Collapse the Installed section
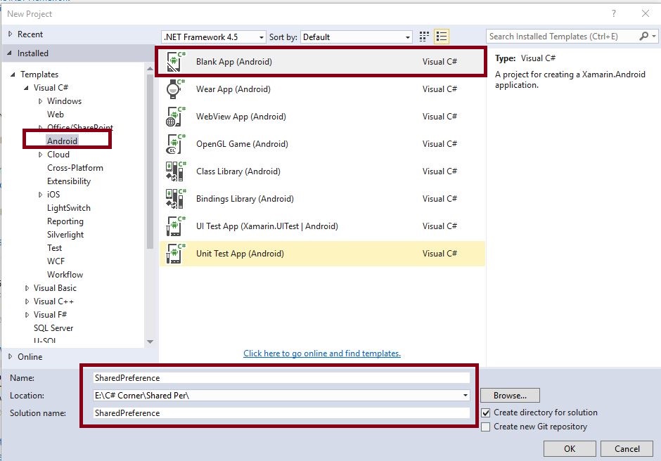The height and width of the screenshot is (461, 661). pos(10,53)
